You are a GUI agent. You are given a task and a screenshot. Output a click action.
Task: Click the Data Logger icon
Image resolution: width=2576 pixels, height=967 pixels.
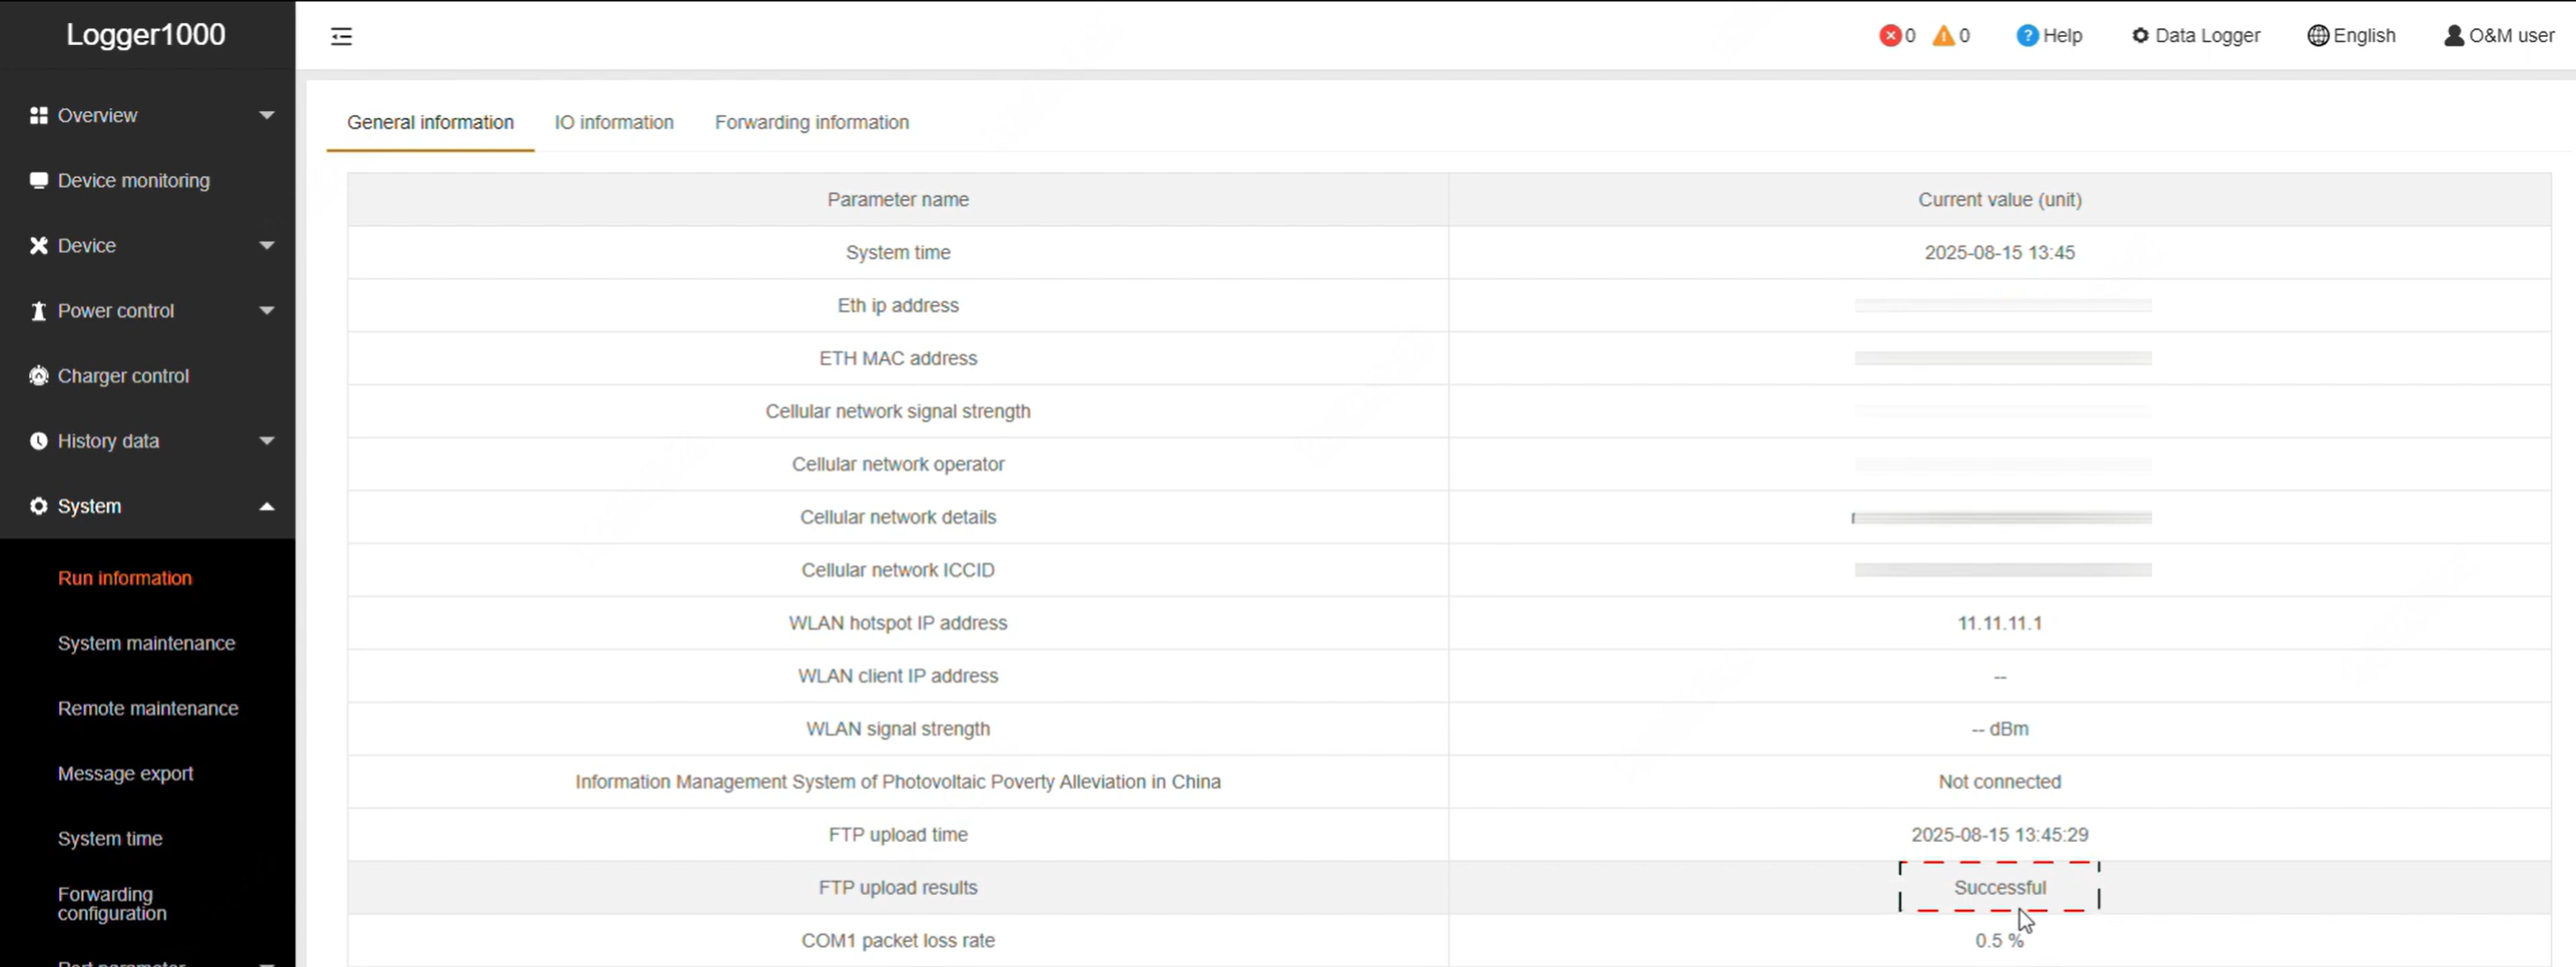tap(2139, 35)
